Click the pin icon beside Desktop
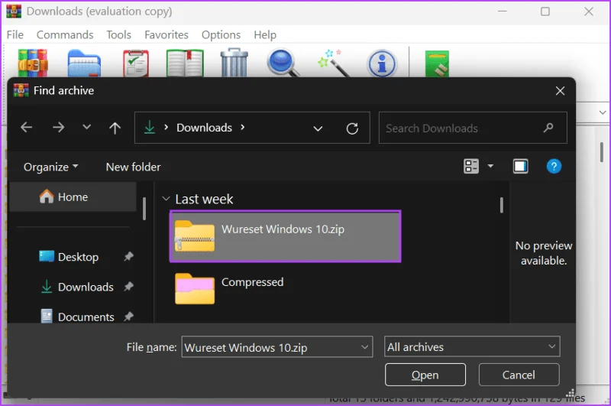611x406 pixels. coord(128,257)
